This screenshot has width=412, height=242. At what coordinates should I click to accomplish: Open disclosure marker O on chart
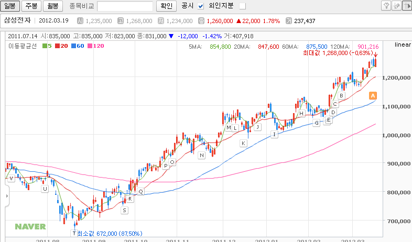coord(172,162)
